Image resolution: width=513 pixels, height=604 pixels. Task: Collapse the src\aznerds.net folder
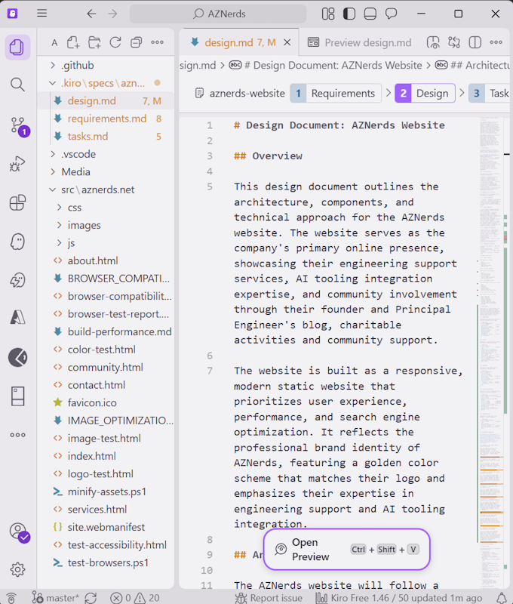point(106,190)
